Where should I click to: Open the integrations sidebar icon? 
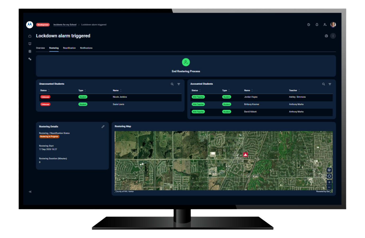coord(30,59)
